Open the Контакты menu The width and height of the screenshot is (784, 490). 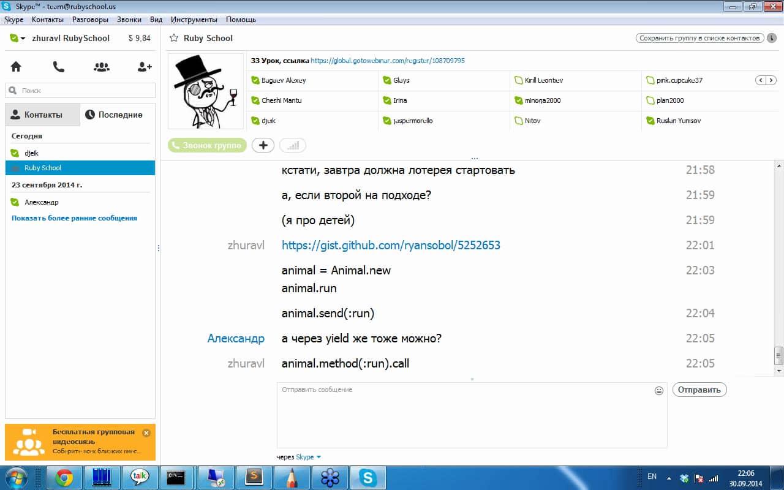[x=48, y=20]
